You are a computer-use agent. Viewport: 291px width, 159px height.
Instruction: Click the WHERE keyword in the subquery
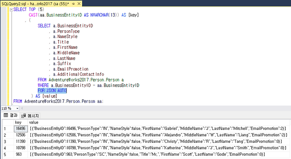[x=43, y=85]
